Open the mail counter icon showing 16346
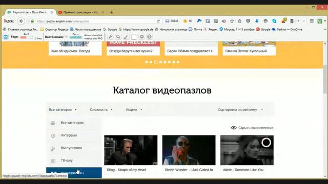 [x=172, y=21]
